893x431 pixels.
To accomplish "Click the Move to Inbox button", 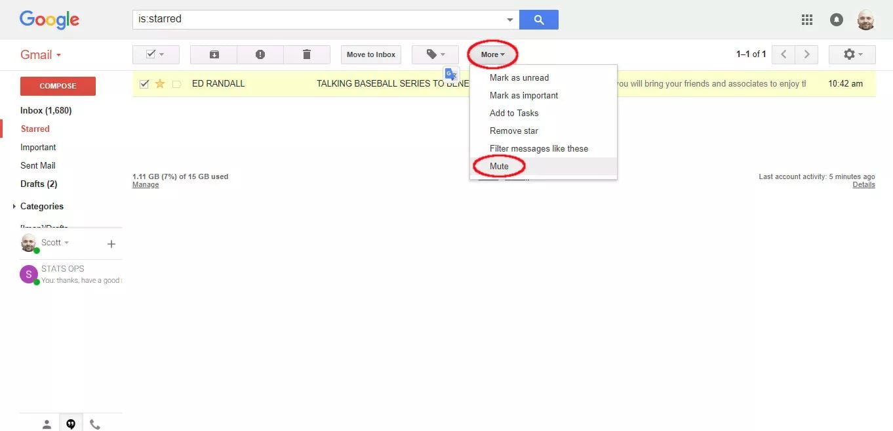I will point(371,54).
